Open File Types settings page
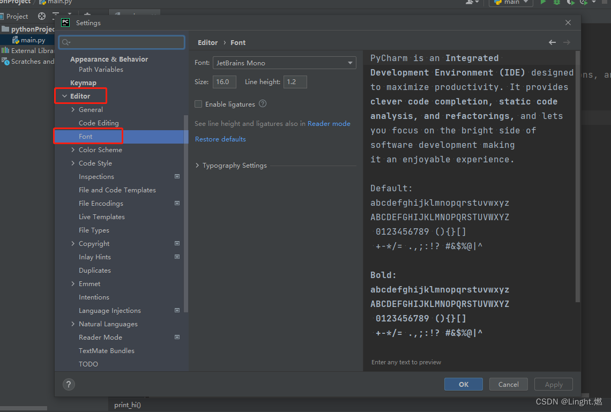Screen dimensions: 611x412 click(x=94, y=230)
